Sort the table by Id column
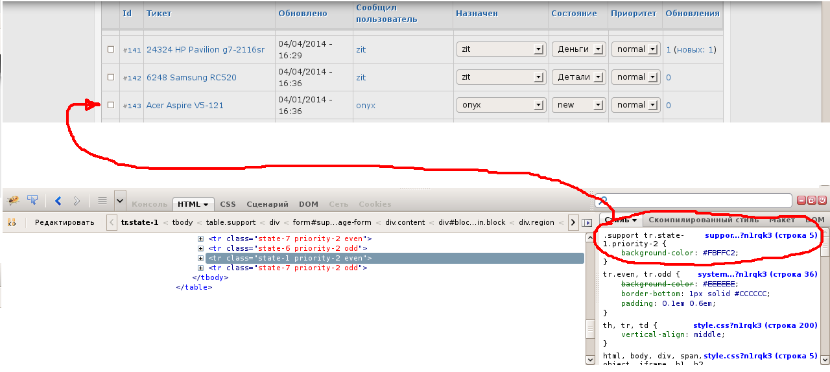The width and height of the screenshot is (830, 372). pyautogui.click(x=127, y=13)
